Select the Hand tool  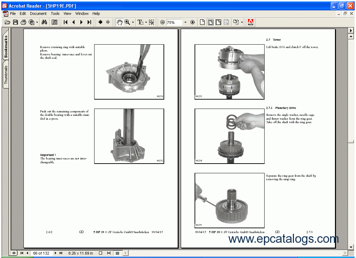119,22
